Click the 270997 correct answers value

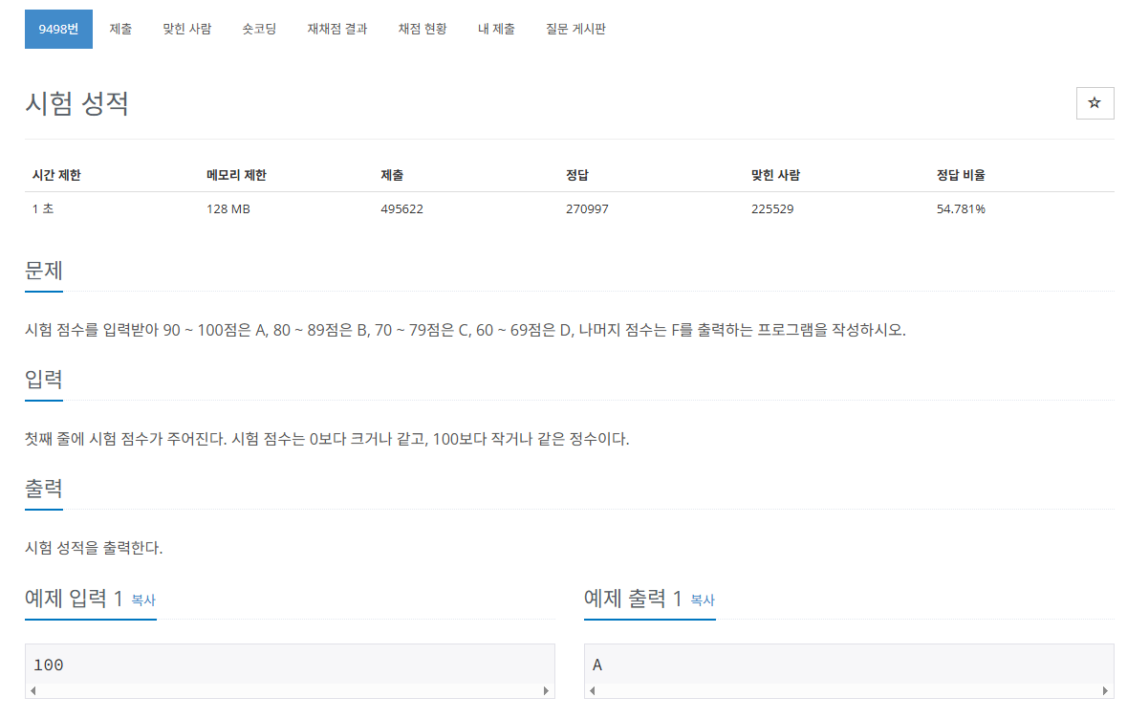tap(587, 208)
